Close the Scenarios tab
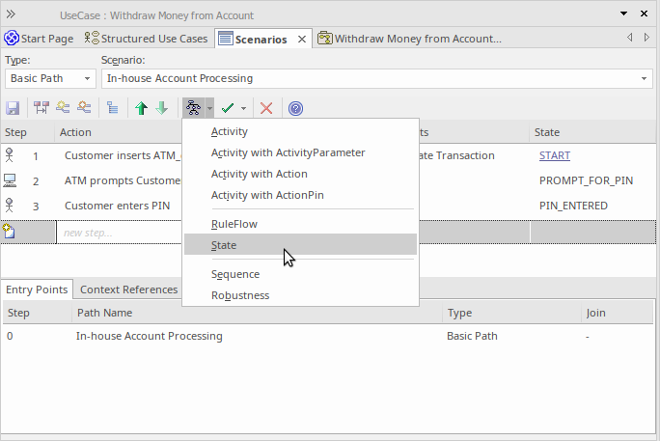 [x=301, y=39]
